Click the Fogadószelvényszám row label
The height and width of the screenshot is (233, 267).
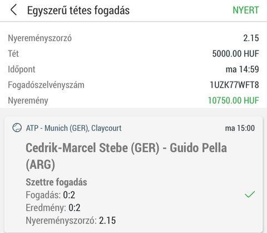(46, 85)
